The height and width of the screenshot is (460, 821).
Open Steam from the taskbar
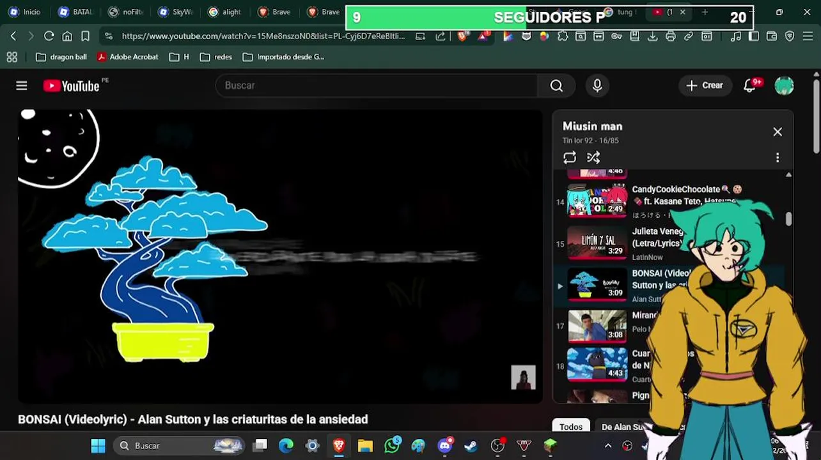471,446
